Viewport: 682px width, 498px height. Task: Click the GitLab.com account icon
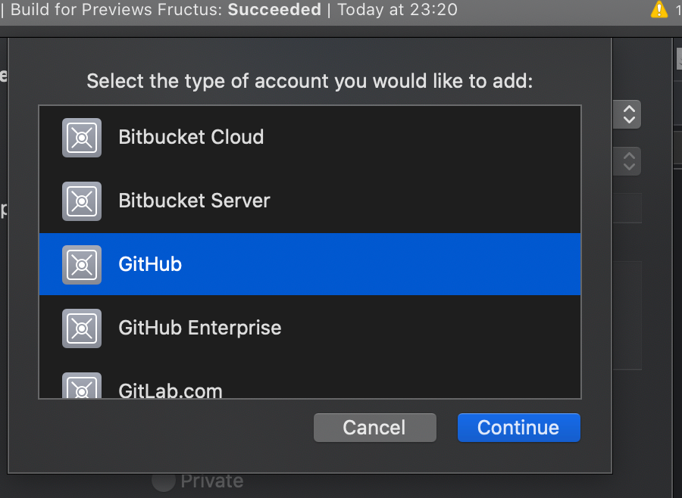click(x=82, y=385)
